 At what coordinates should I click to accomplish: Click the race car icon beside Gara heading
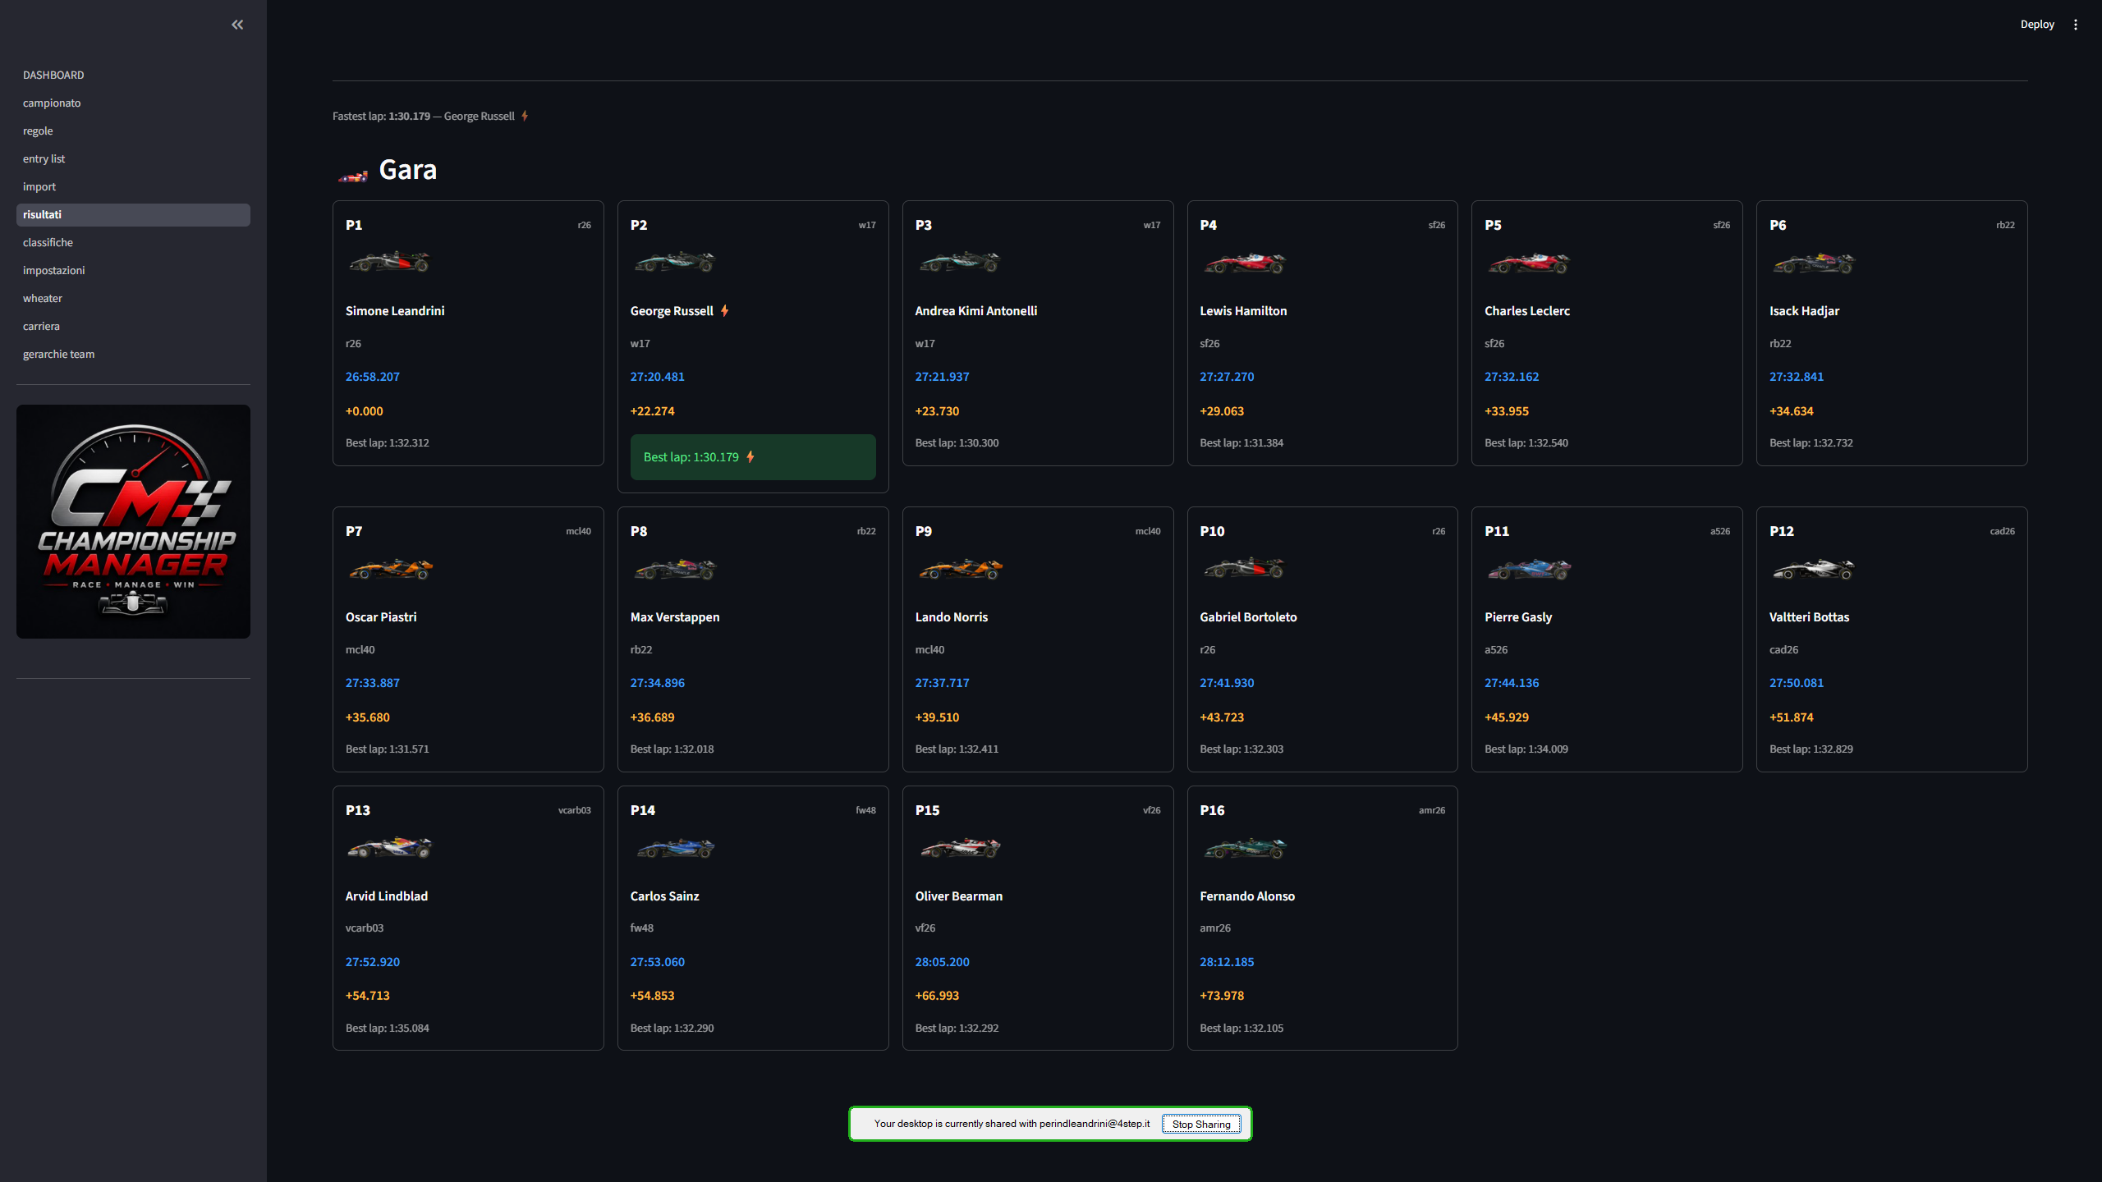[353, 175]
